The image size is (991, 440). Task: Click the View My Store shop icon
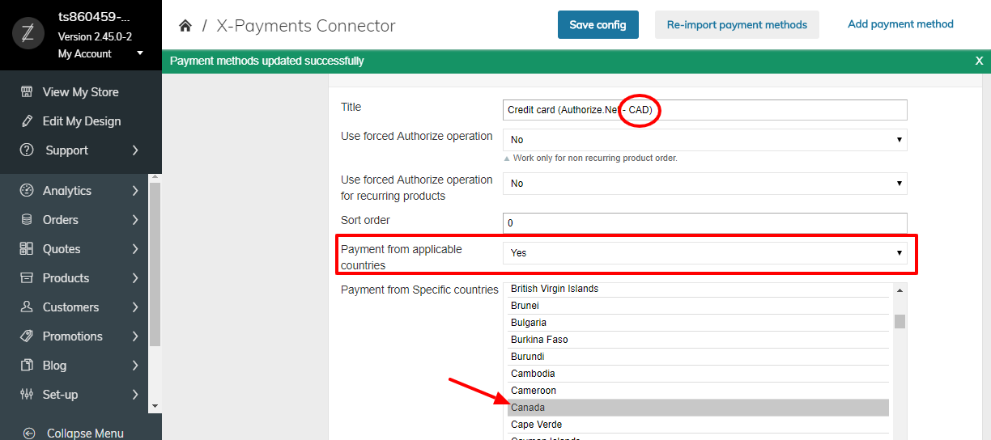point(27,92)
